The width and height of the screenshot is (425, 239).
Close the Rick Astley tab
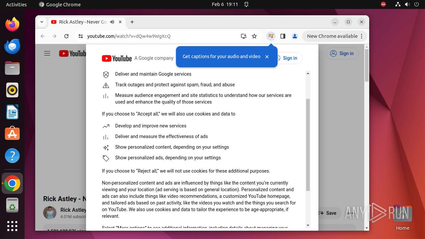(120, 22)
